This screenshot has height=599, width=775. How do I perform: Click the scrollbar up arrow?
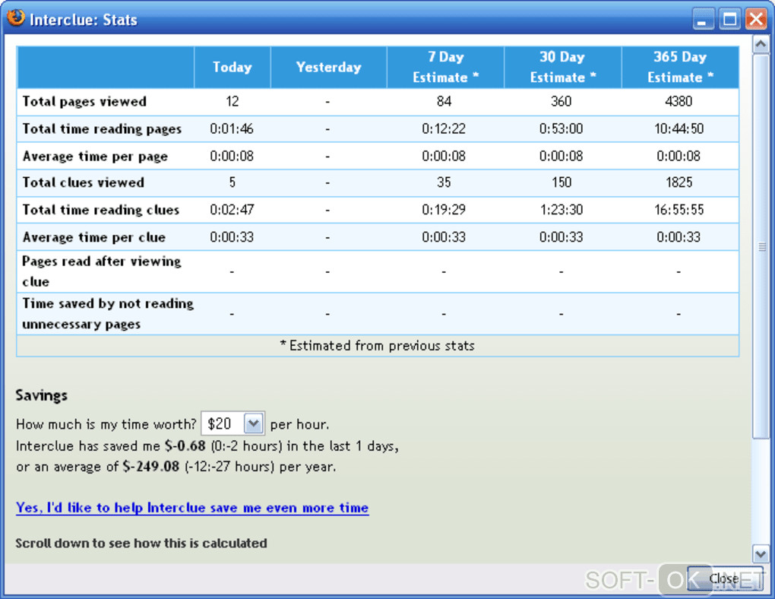pos(761,45)
